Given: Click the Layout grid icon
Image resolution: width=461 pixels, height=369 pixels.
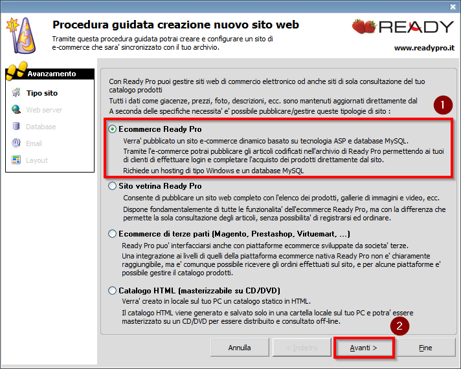Looking at the screenshot, I should pos(16,160).
